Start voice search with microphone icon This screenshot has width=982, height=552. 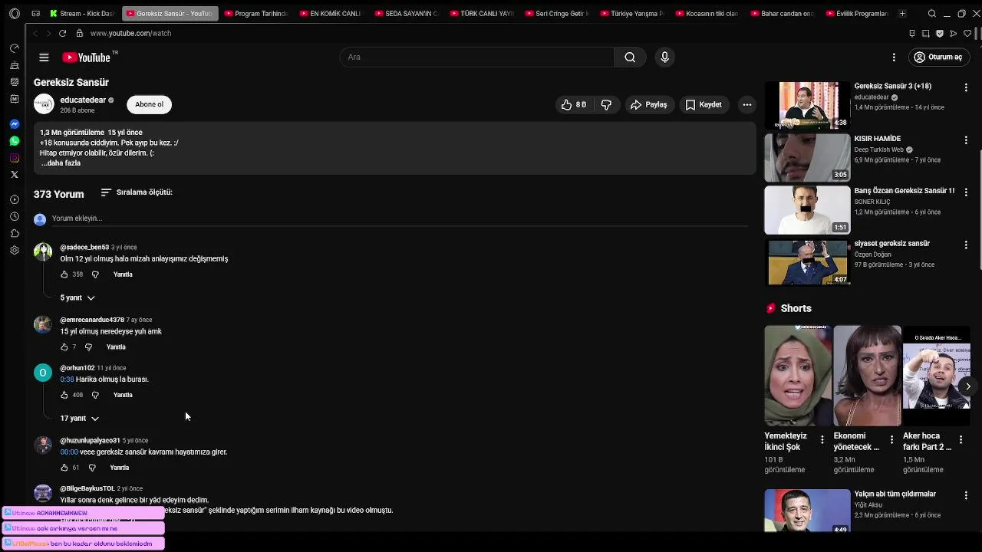tap(664, 57)
